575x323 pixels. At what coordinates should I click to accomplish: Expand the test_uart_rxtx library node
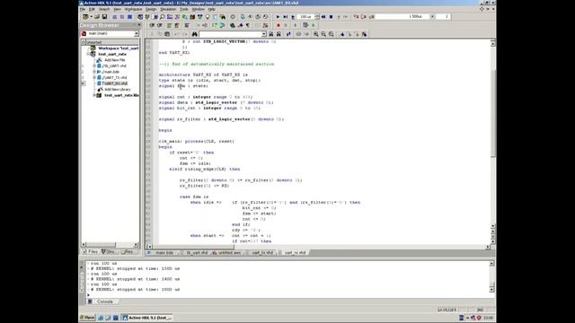point(94,95)
